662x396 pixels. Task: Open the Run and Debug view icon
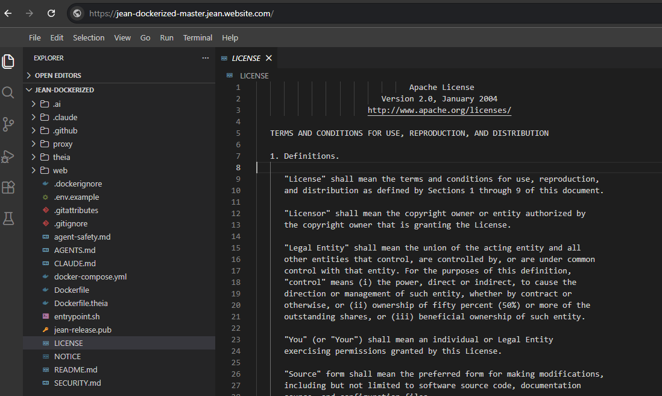pyautogui.click(x=8, y=156)
